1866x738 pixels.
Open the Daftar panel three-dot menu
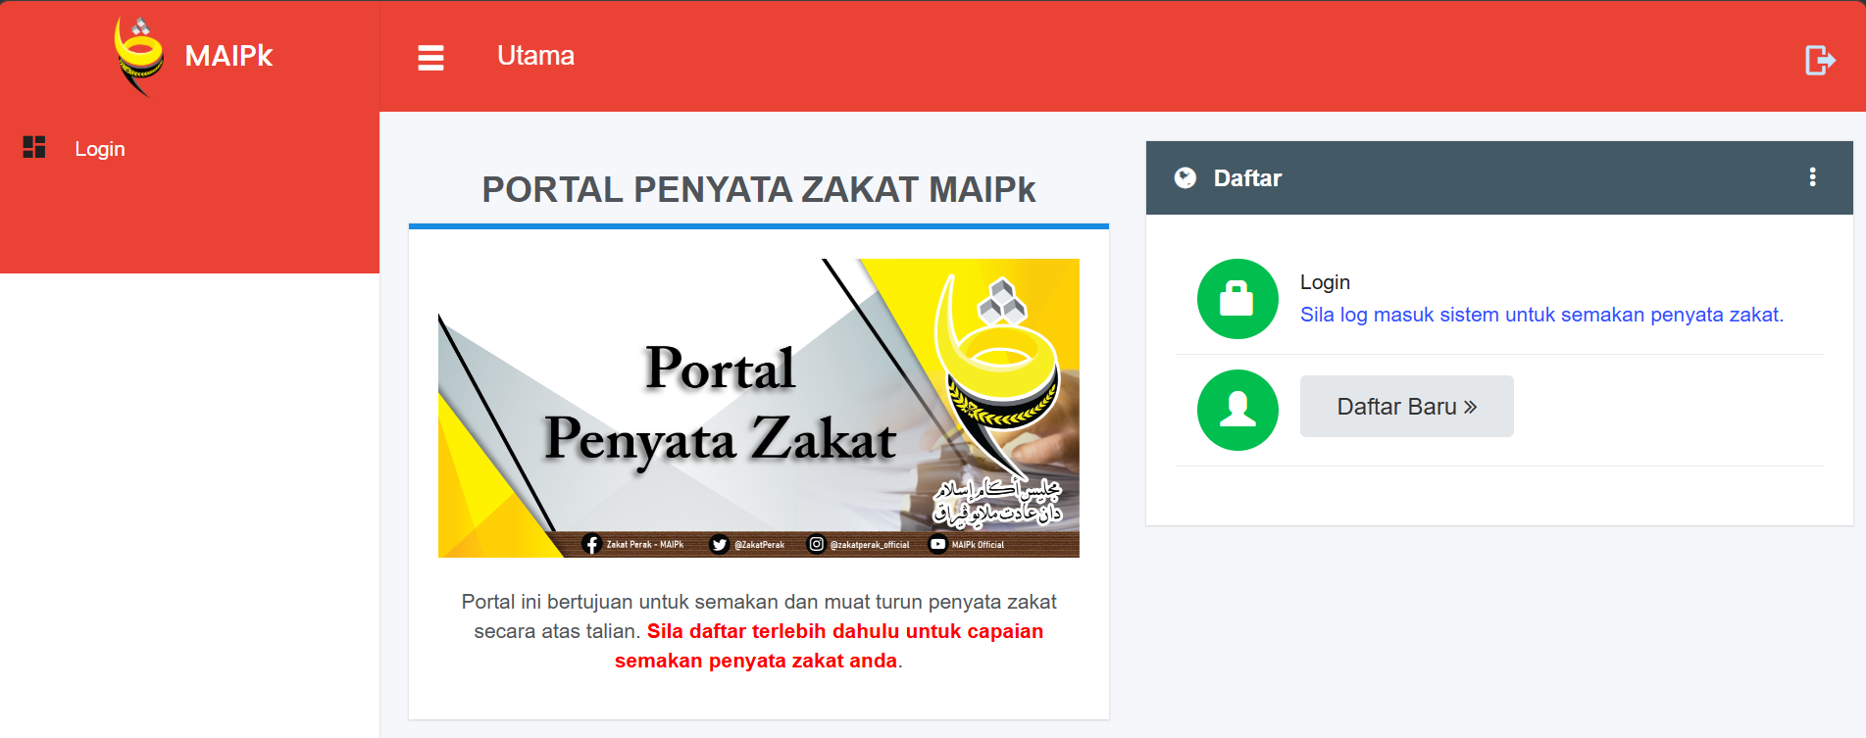1812,176
